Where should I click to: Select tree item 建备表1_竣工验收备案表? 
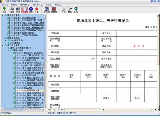[23, 18]
